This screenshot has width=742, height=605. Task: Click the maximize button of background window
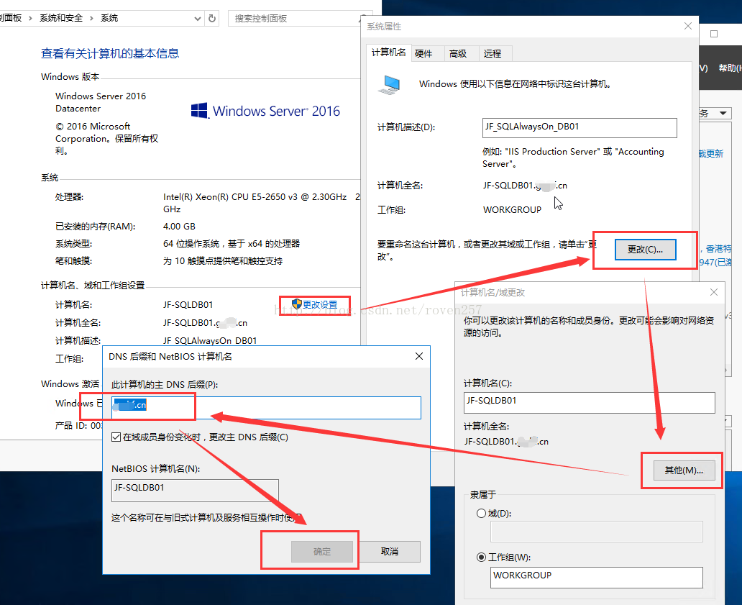pos(714,34)
